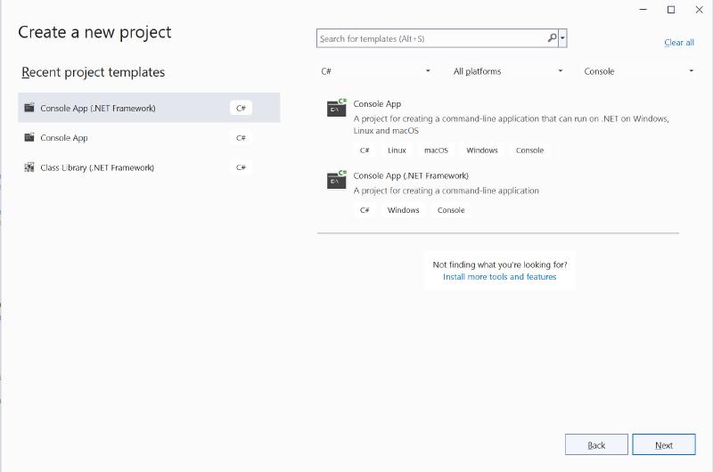Click Console App (.NET Framework) result icon
The image size is (713, 472).
point(337,179)
